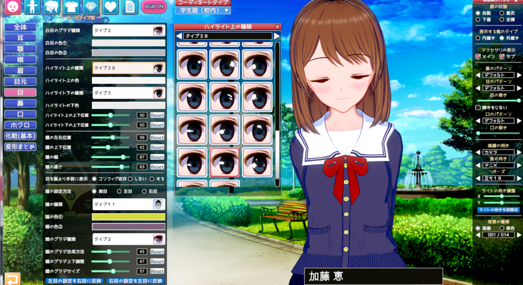Select the 全体 category tab
Image resolution: width=523 pixels, height=285 pixels.
(x=20, y=27)
